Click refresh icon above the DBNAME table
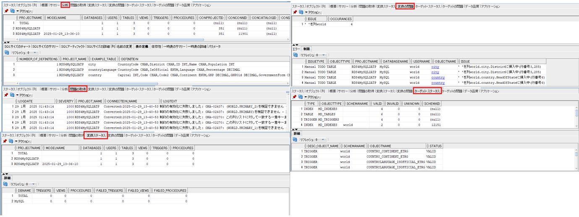 [x=5, y=184]
